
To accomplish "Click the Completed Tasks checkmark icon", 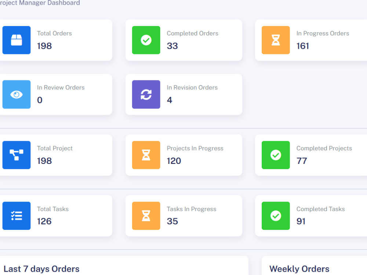I will (x=276, y=216).
